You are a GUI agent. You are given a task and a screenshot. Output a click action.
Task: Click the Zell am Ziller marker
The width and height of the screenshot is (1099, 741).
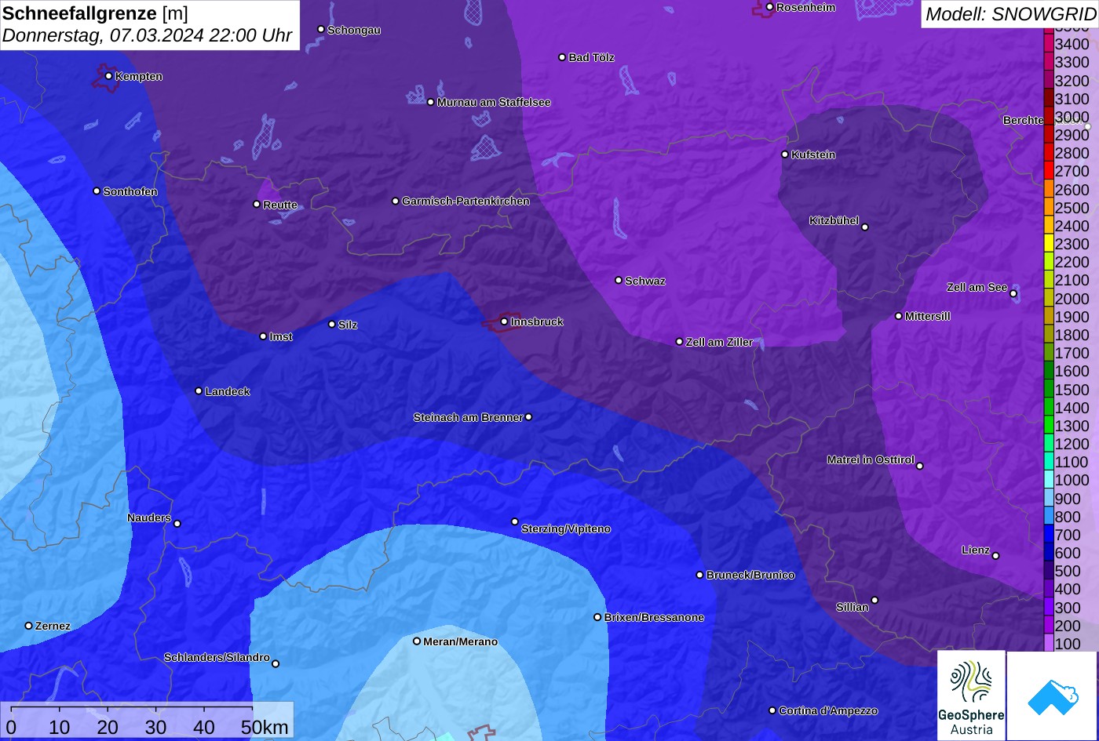point(680,342)
